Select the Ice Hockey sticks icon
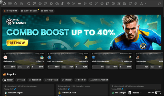Image resolution: width=164 pixels, height=96 pixels. coord(46,3)
